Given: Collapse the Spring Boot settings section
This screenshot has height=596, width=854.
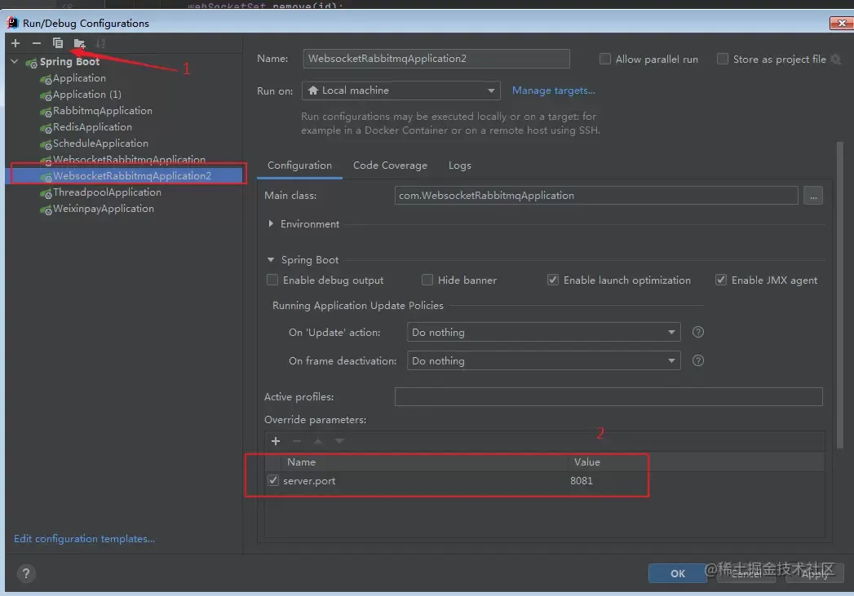Looking at the screenshot, I should coord(271,259).
